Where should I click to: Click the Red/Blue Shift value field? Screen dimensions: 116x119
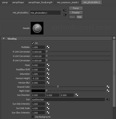(38, 69)
